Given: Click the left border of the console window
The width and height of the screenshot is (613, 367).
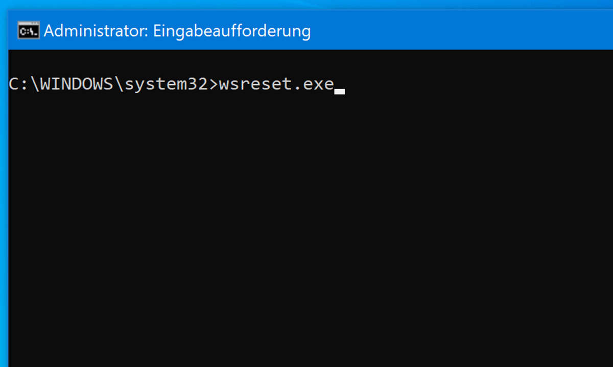Looking at the screenshot, I should [8, 204].
